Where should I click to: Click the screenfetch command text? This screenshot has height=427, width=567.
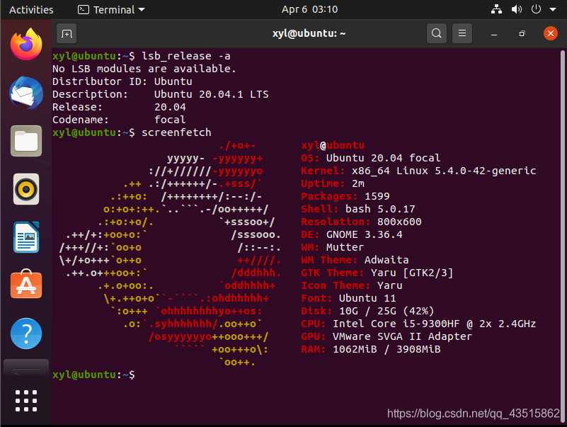pyautogui.click(x=176, y=132)
